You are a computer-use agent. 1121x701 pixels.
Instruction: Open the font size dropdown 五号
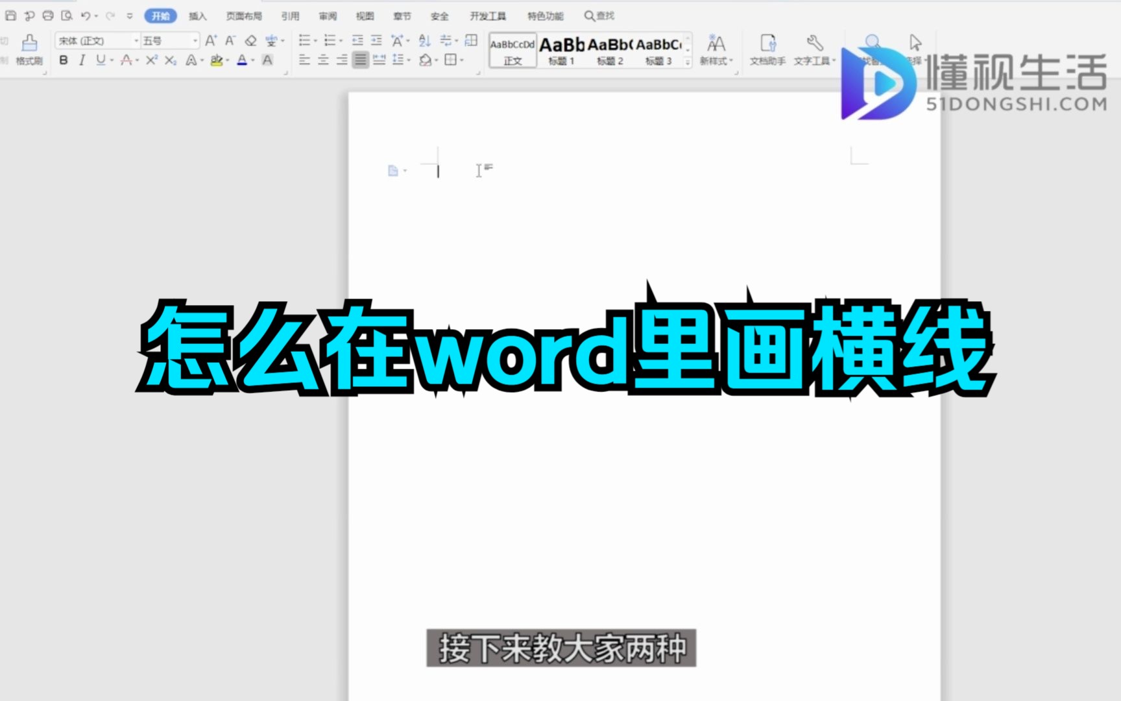[x=195, y=41]
